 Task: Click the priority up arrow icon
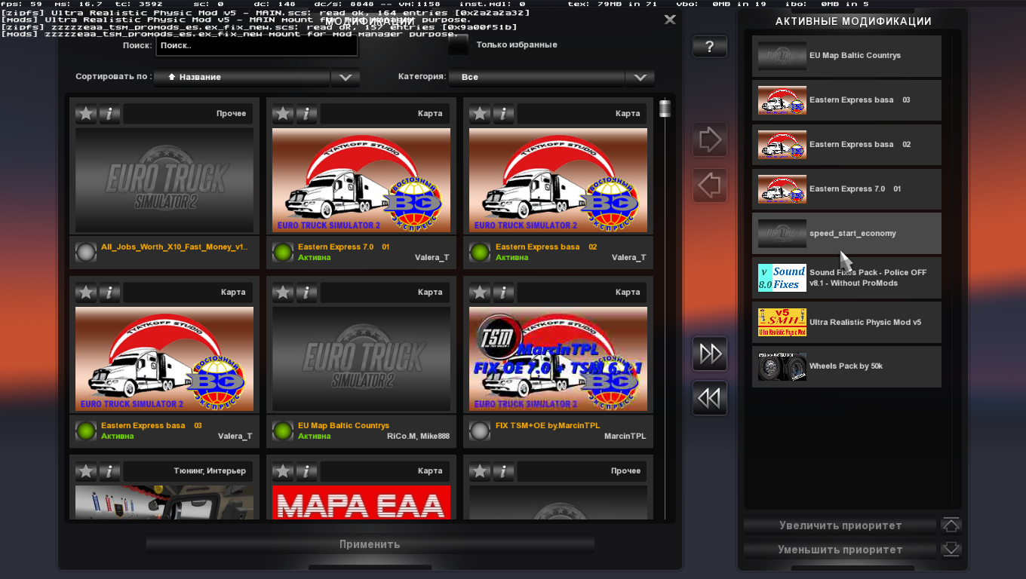(x=951, y=525)
